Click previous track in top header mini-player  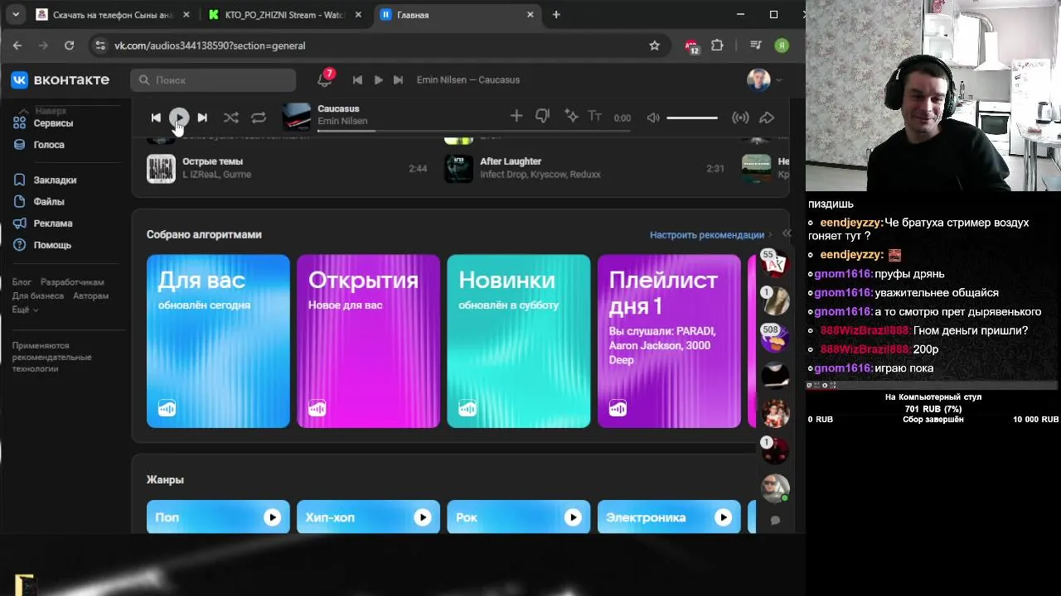[357, 79]
